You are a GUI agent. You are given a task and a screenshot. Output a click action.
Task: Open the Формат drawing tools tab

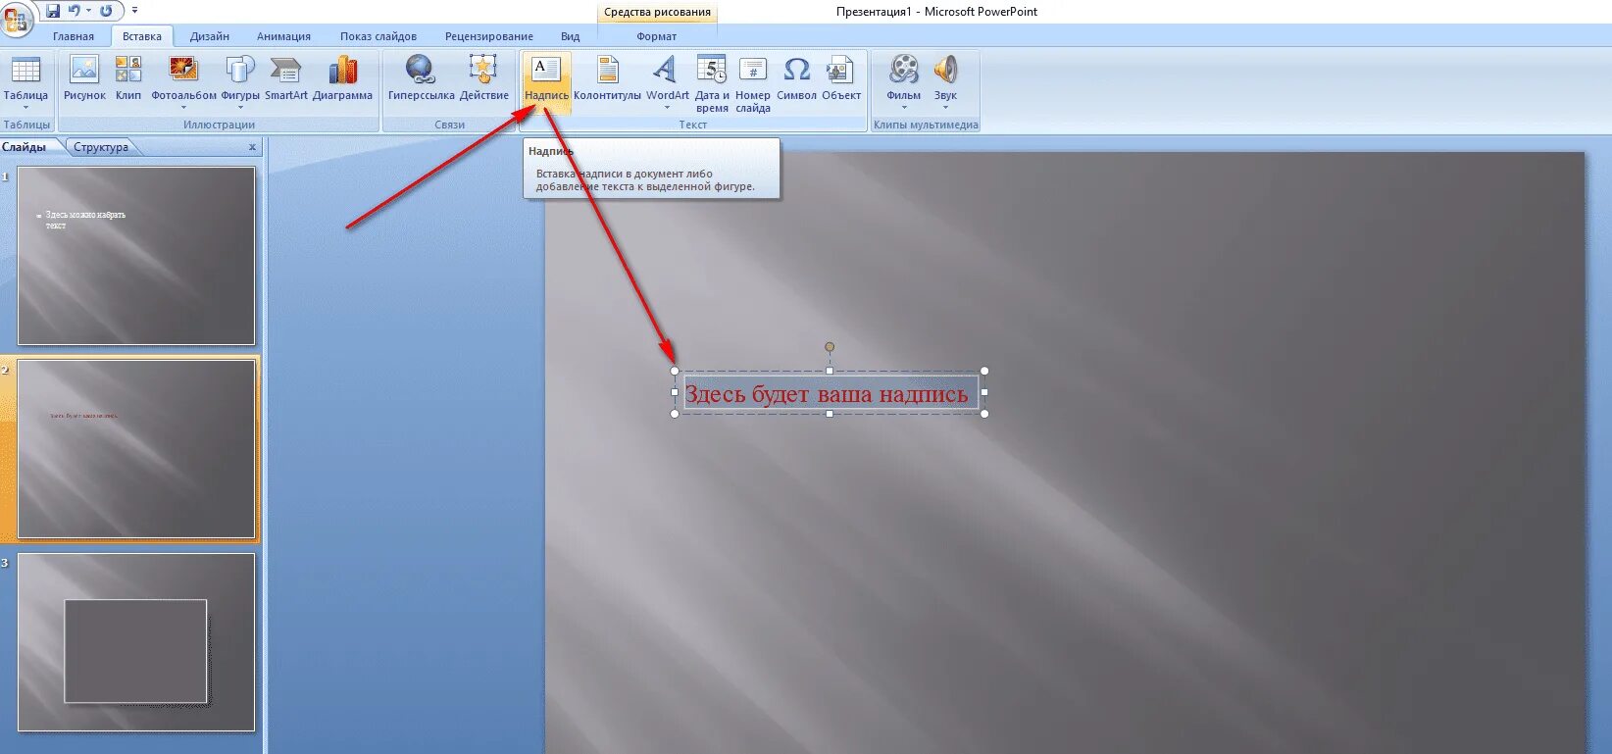point(656,36)
